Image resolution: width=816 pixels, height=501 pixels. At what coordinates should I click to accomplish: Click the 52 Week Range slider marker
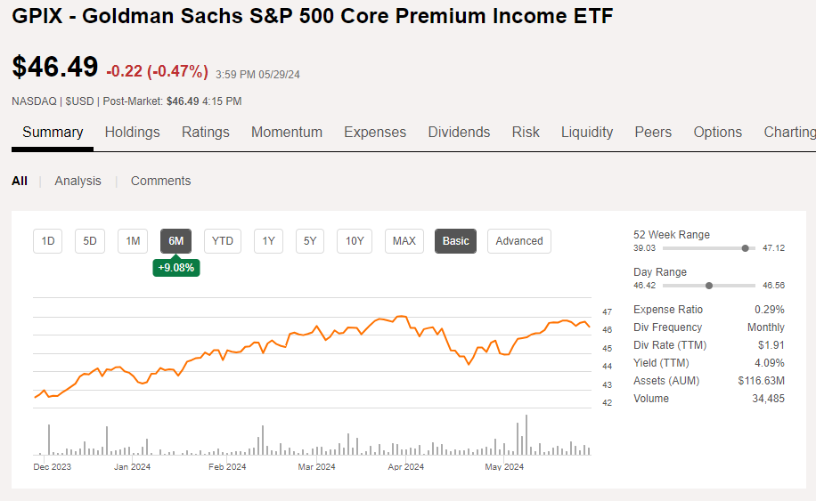pos(745,248)
